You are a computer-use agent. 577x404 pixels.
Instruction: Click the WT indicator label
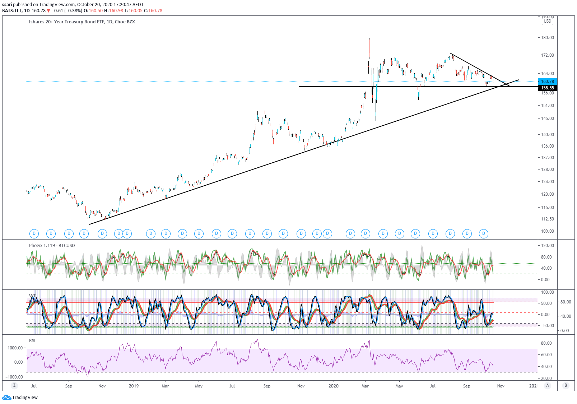pyautogui.click(x=32, y=296)
